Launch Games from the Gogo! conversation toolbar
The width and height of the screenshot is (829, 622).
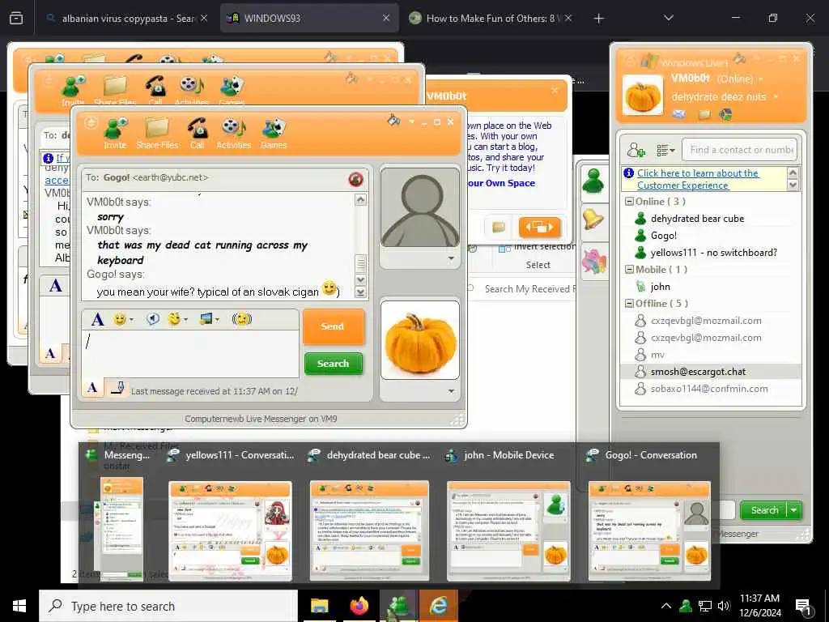click(x=274, y=134)
